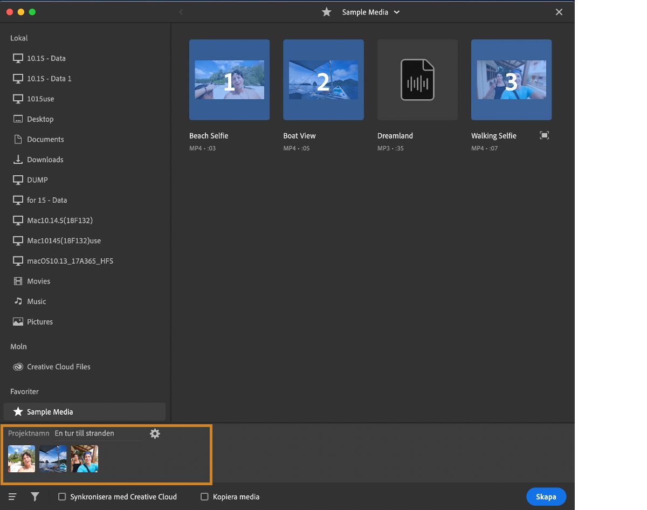Toggle the Kopiera media checkbox
This screenshot has width=647, height=510.
pos(204,497)
